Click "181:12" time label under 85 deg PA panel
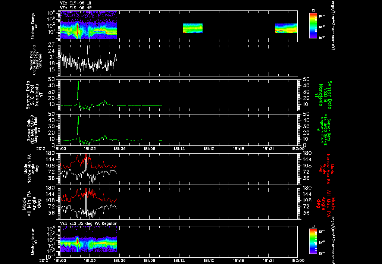 pos(179,260)
